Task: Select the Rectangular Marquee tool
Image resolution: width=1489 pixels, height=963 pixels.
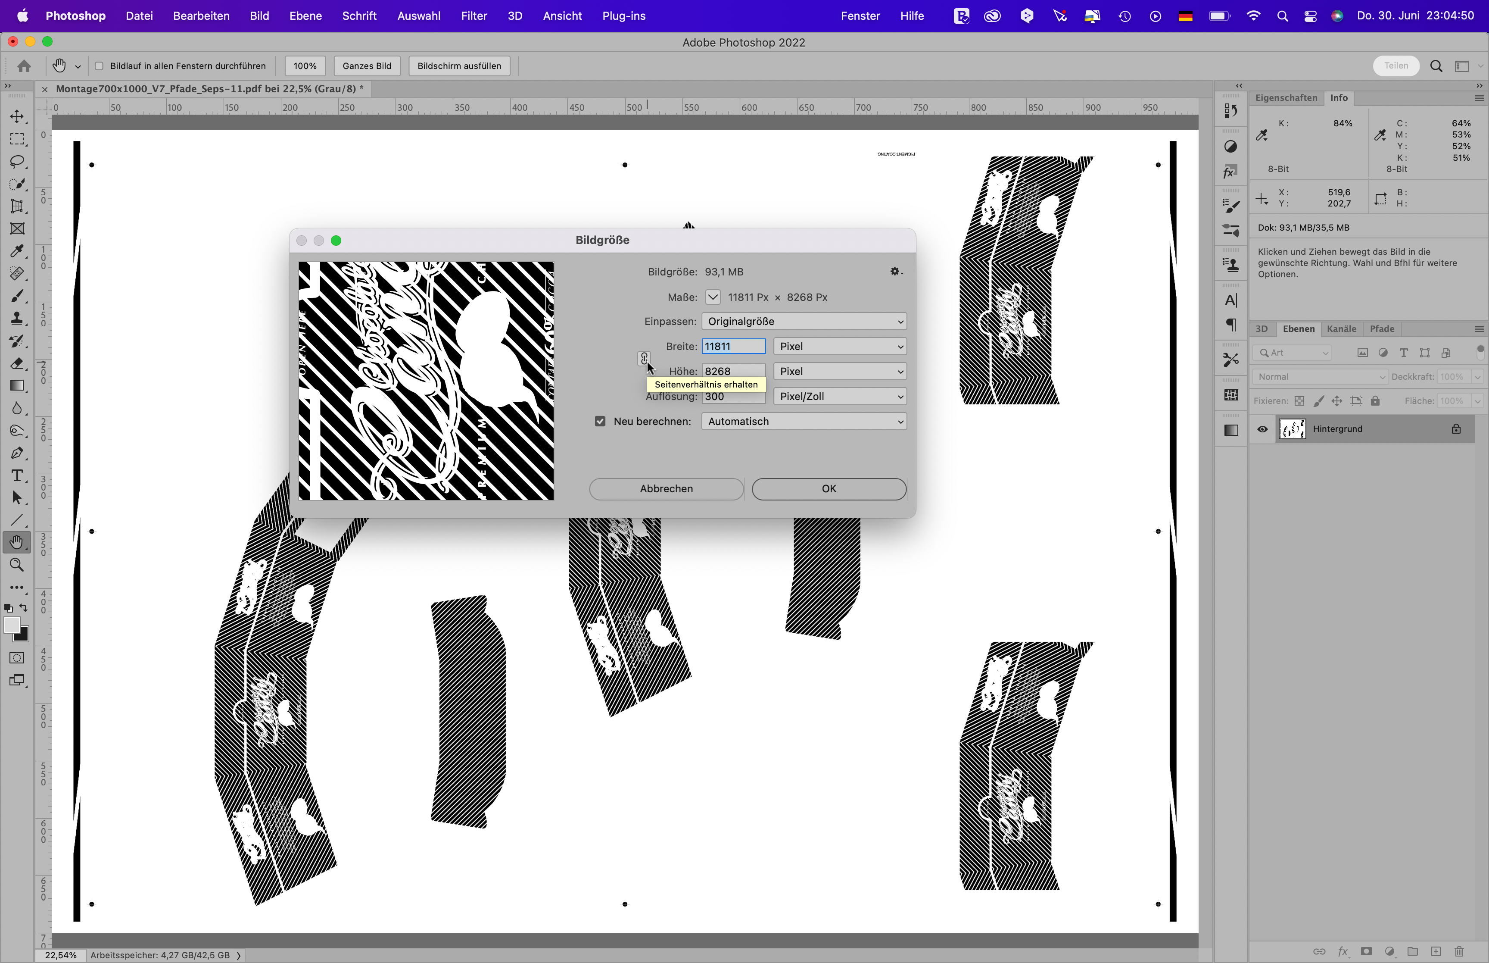Action: (x=17, y=139)
